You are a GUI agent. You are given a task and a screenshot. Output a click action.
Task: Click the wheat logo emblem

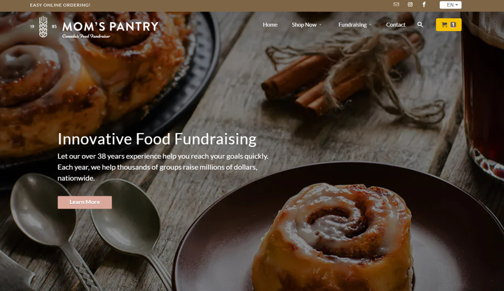coord(43,26)
